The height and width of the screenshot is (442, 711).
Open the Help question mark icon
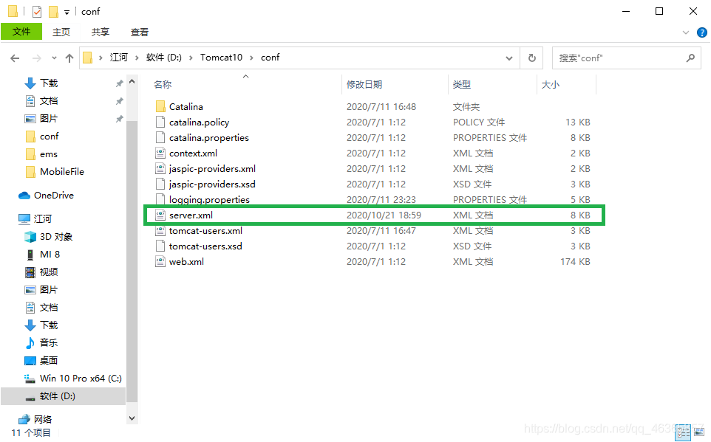click(x=702, y=32)
